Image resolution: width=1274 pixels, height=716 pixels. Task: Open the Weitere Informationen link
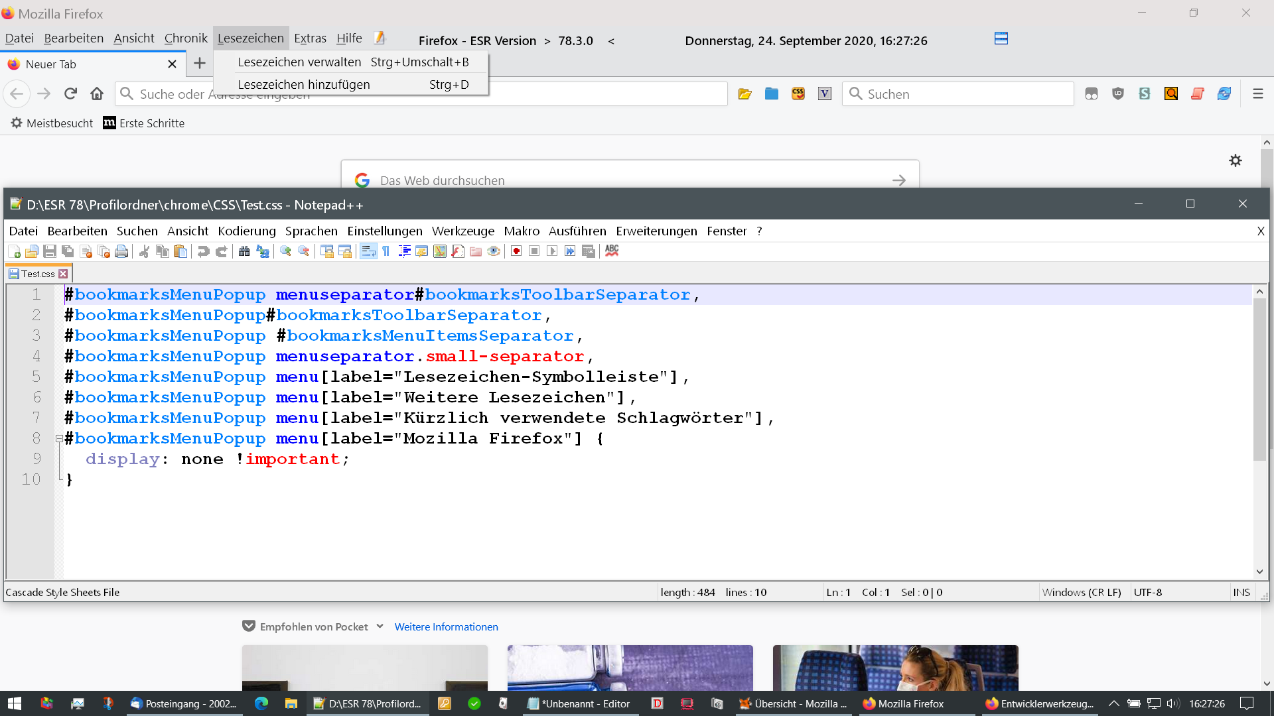[x=446, y=627]
